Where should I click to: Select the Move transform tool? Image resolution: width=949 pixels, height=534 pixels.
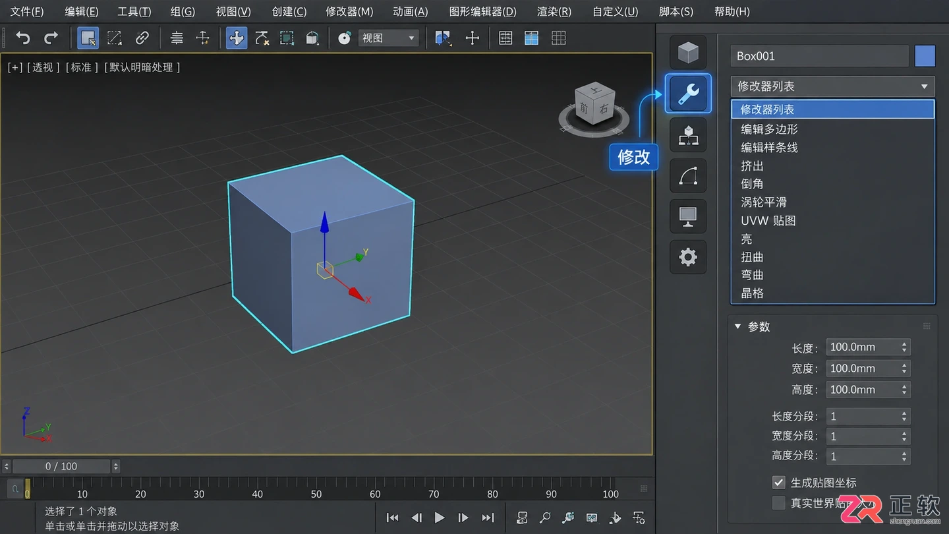pos(236,38)
